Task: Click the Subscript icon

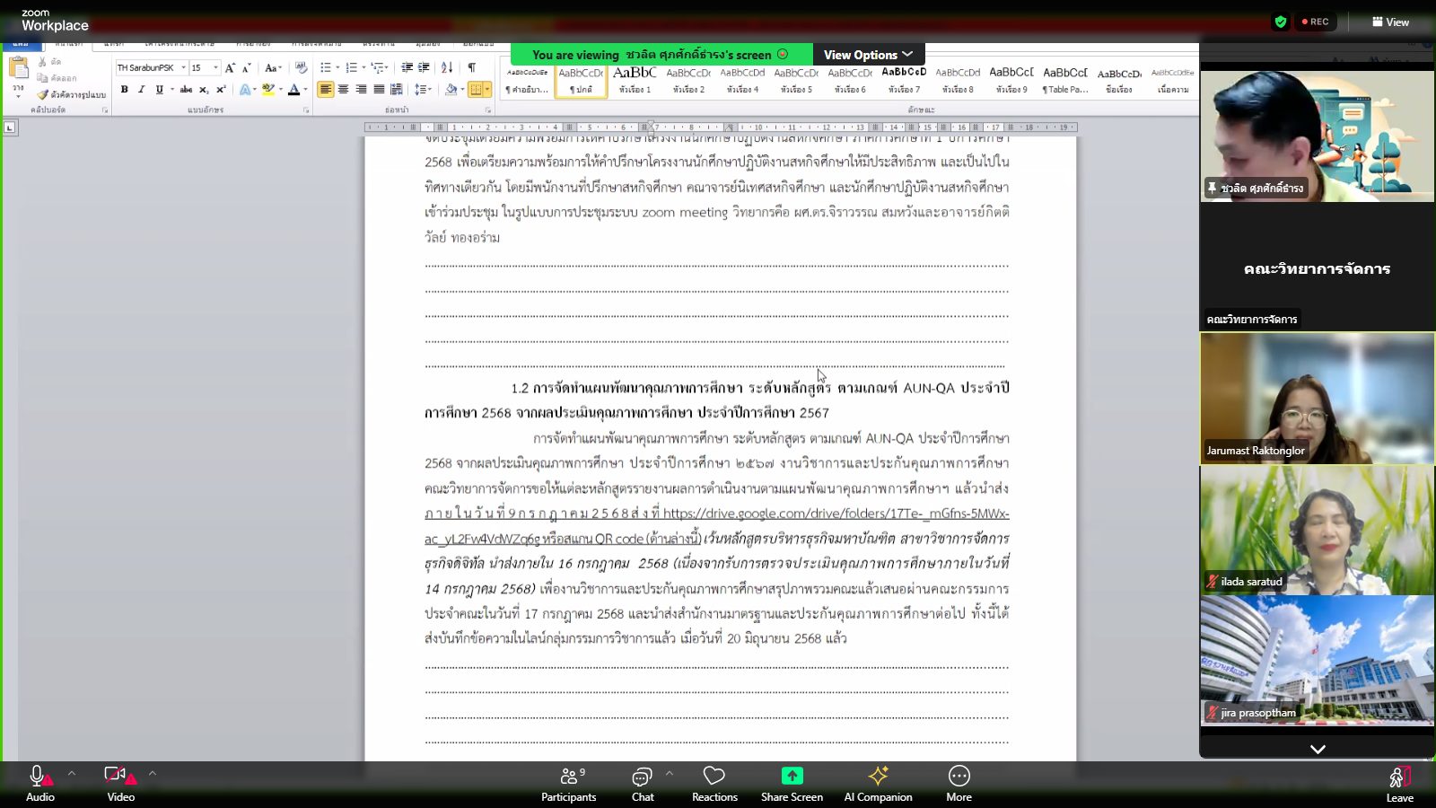Action: pyautogui.click(x=204, y=89)
